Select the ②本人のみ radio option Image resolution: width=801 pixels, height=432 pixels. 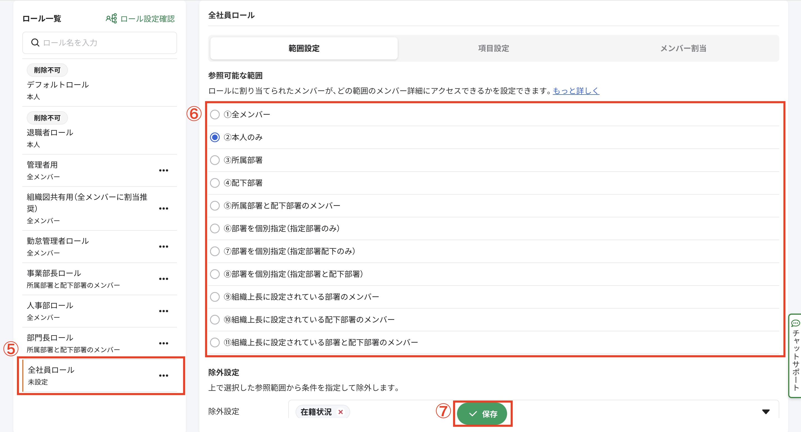coord(215,137)
